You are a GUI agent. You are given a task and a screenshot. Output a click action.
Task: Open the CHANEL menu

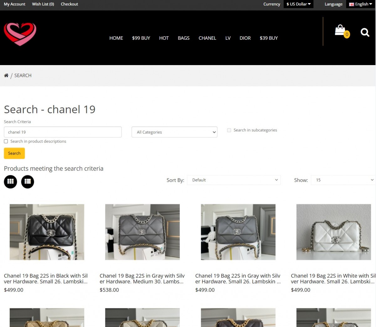coord(207,38)
